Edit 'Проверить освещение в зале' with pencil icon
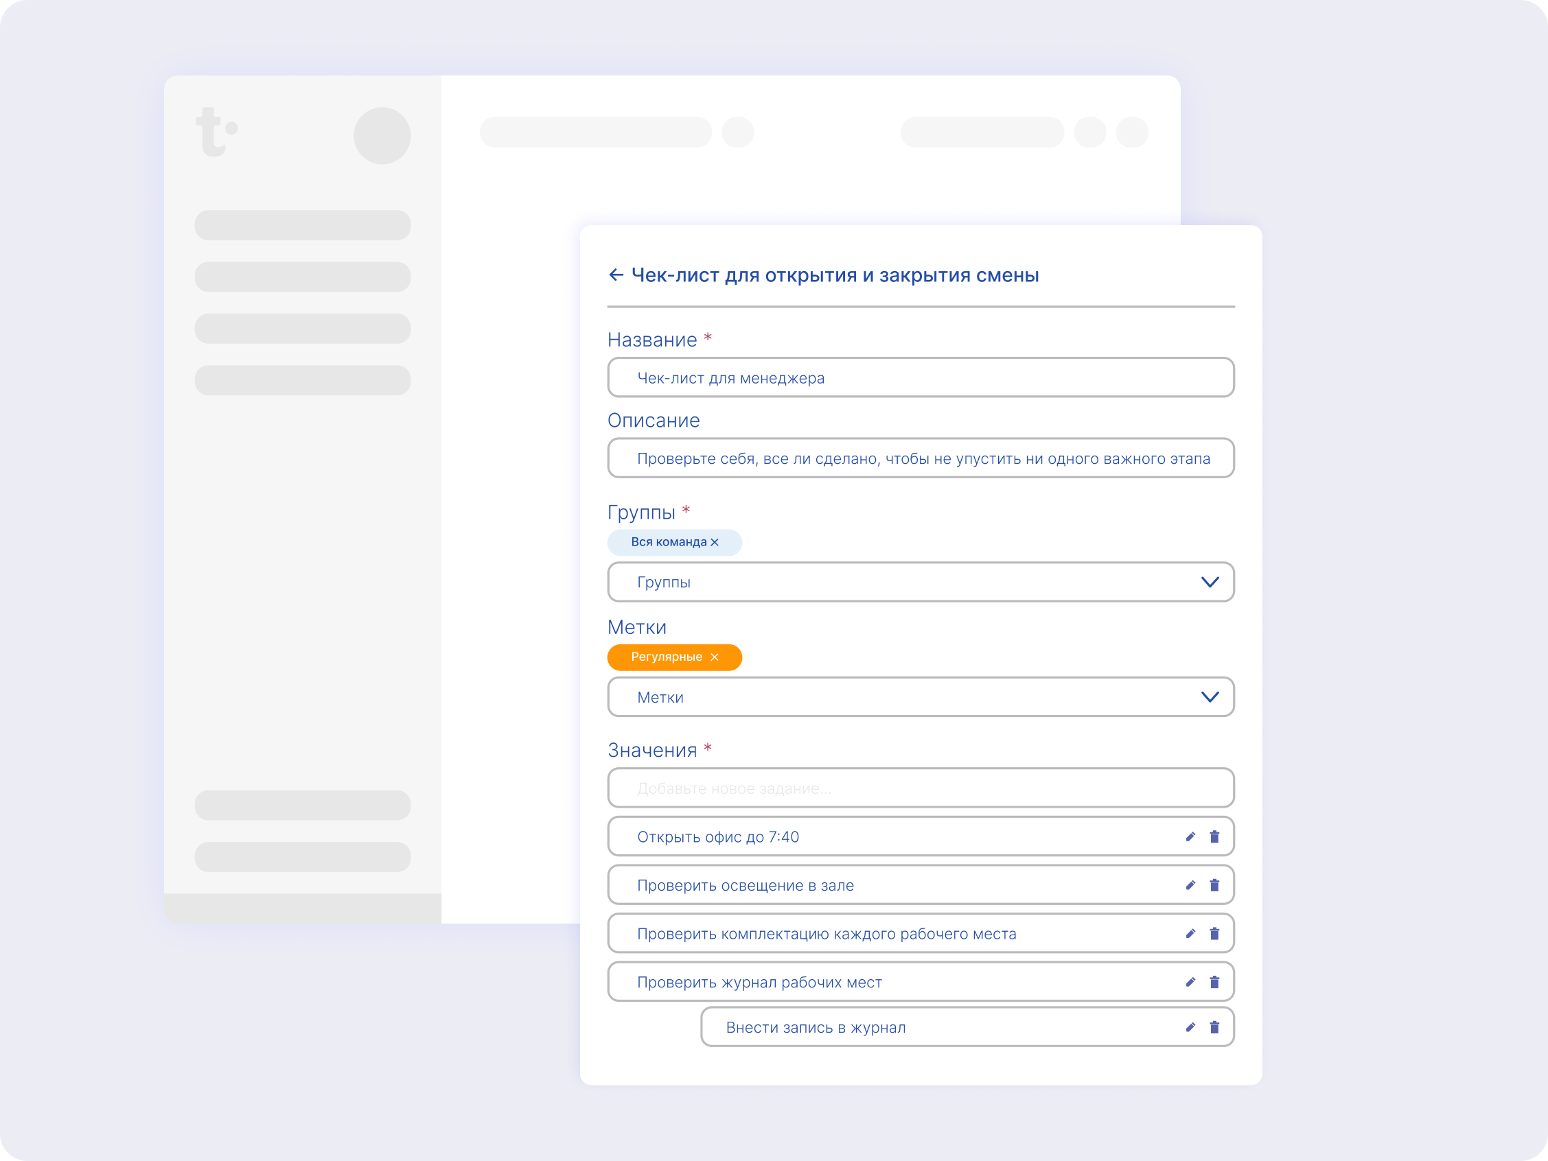This screenshot has width=1548, height=1161. click(1190, 884)
